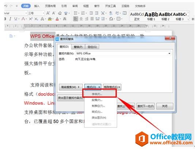195x149 pixels.
Task: Expand the font name Arial dropdown
Action: (26, 13)
